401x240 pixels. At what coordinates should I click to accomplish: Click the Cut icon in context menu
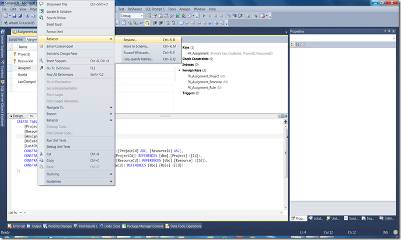click(41, 154)
